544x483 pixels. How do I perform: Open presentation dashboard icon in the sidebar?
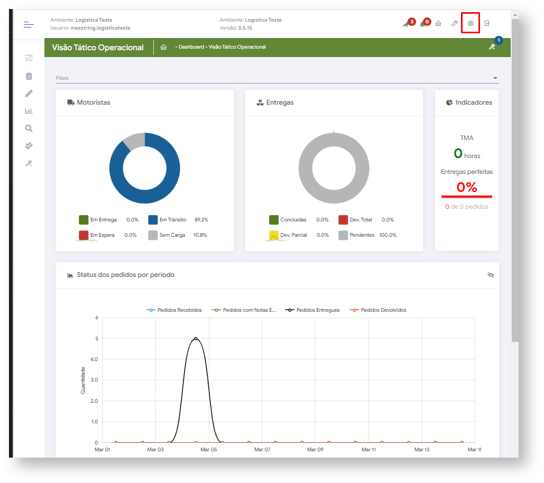[x=29, y=58]
